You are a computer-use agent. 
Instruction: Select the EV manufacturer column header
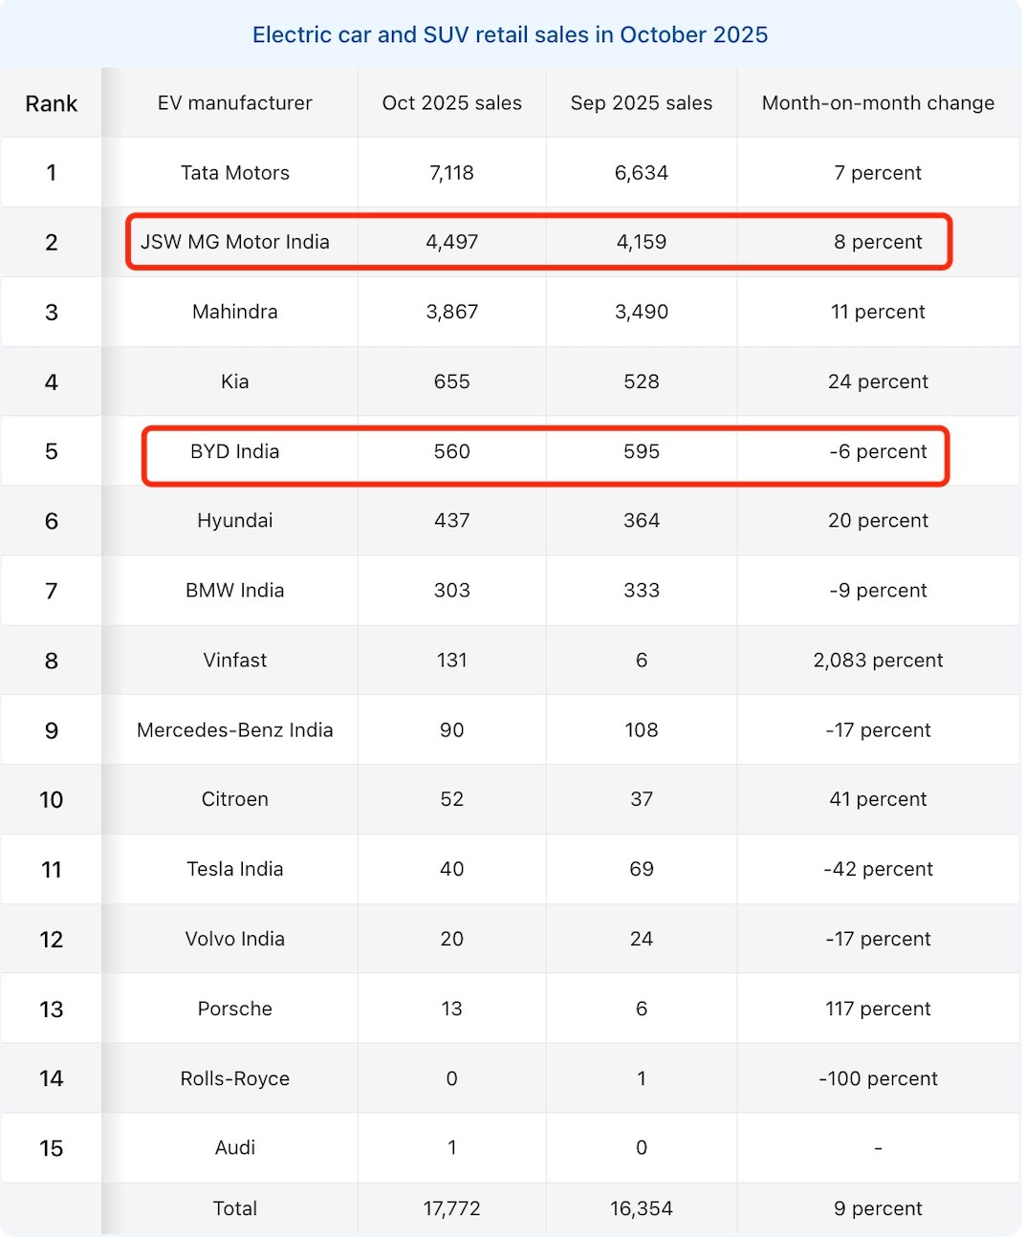coord(235,103)
